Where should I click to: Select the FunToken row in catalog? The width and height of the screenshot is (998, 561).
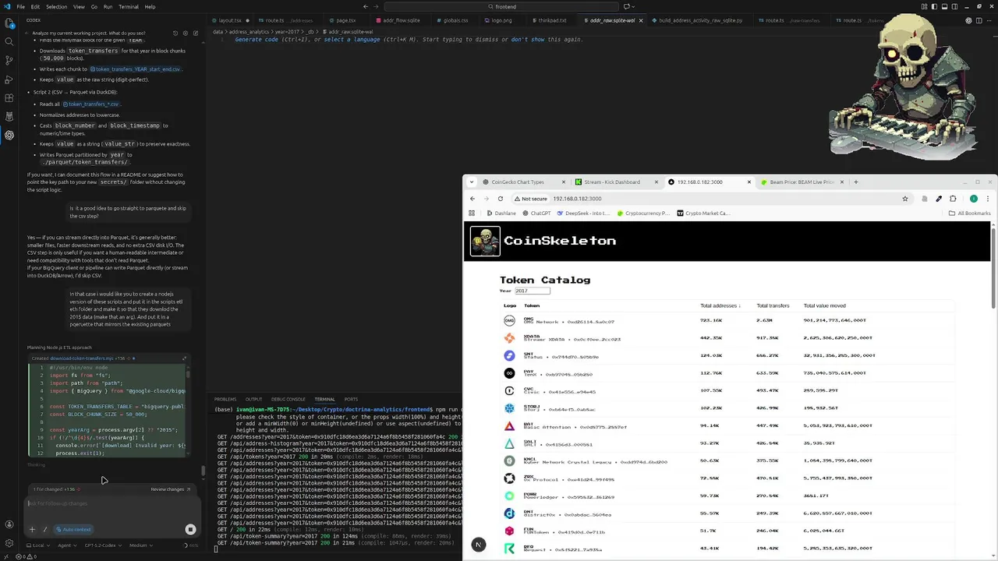[729, 531]
